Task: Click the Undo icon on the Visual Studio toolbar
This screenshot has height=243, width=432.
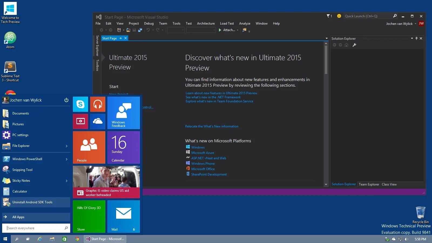Action: (x=148, y=30)
